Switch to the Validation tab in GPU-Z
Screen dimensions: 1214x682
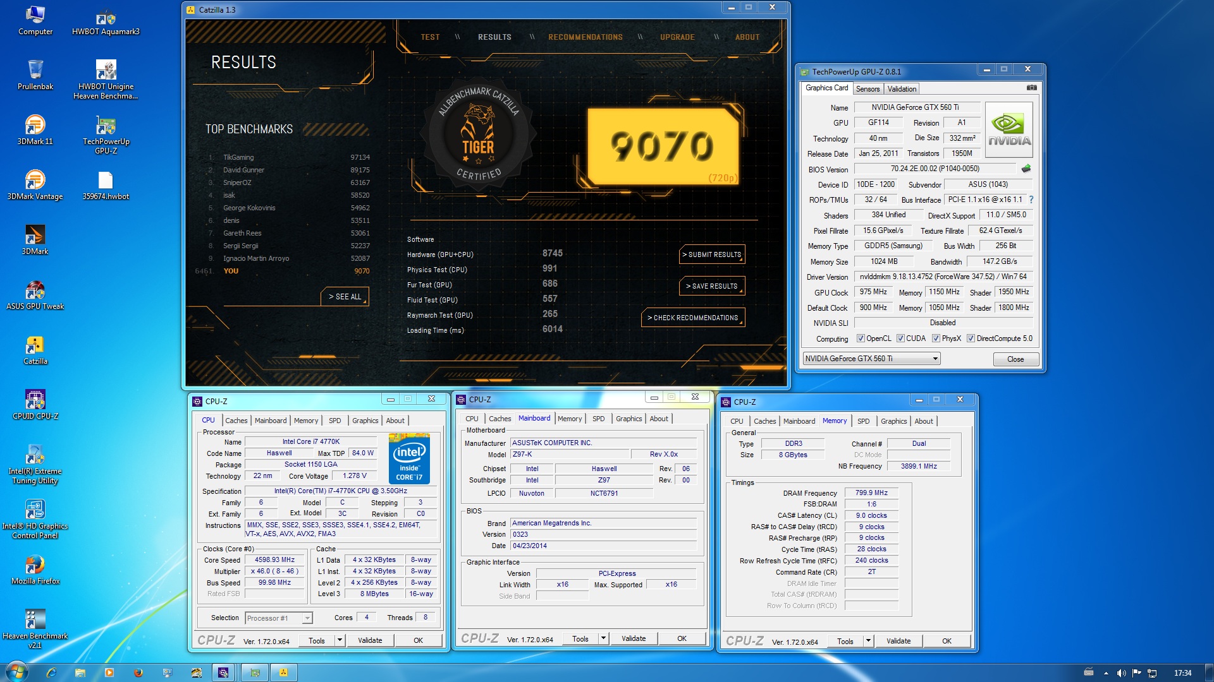click(902, 89)
